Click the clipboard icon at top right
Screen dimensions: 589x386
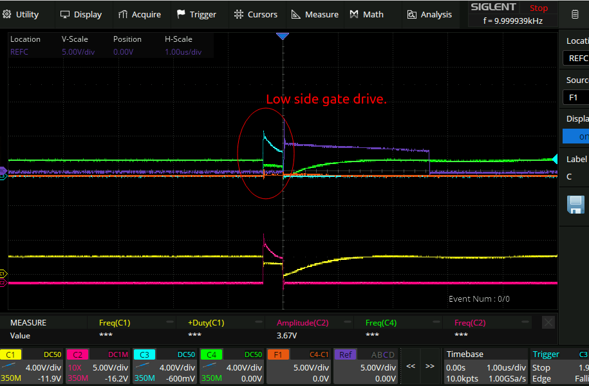(x=575, y=14)
